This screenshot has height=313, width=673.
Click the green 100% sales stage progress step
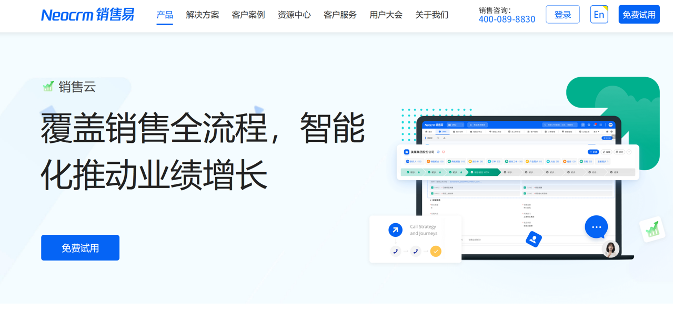(481, 172)
